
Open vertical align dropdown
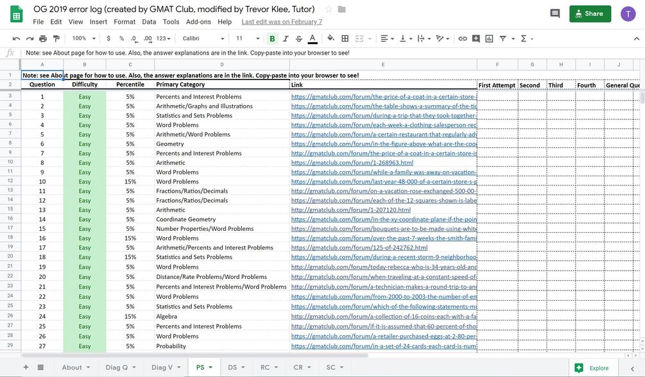406,38
